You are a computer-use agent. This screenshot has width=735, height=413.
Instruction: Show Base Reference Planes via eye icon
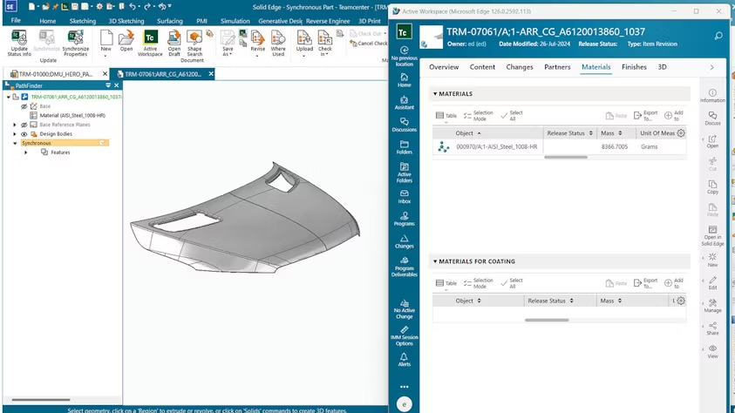(24, 125)
